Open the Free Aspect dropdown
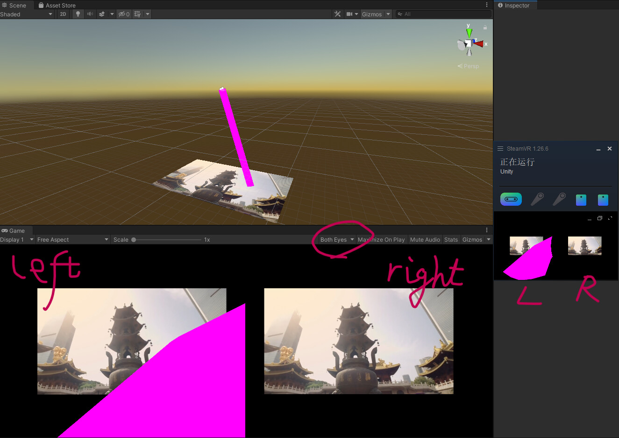Screen dimensions: 619x438 pos(72,239)
